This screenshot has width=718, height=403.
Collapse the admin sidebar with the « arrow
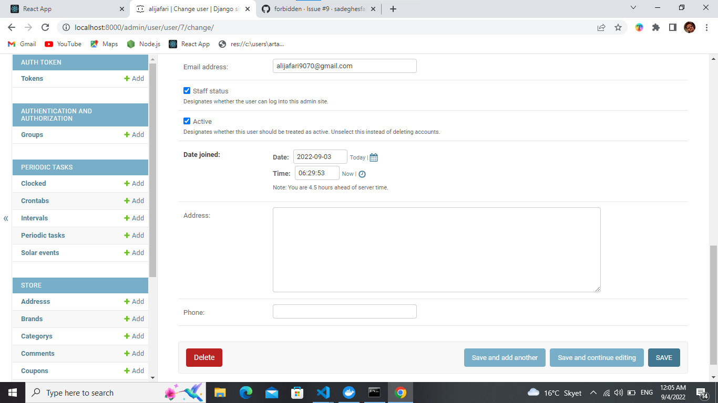click(x=6, y=218)
